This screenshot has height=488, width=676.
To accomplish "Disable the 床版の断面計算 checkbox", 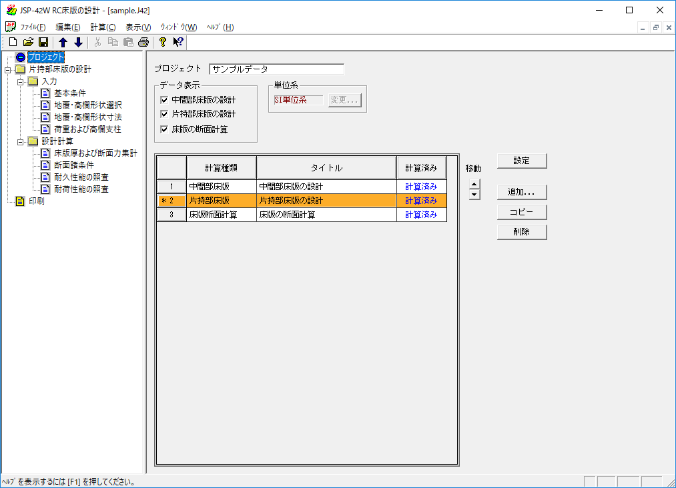I will 164,129.
